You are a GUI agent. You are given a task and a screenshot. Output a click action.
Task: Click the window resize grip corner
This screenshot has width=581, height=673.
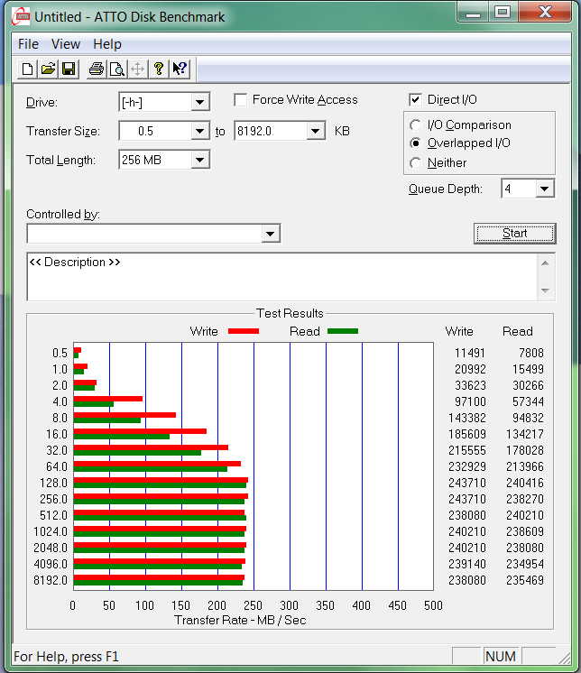(564, 657)
